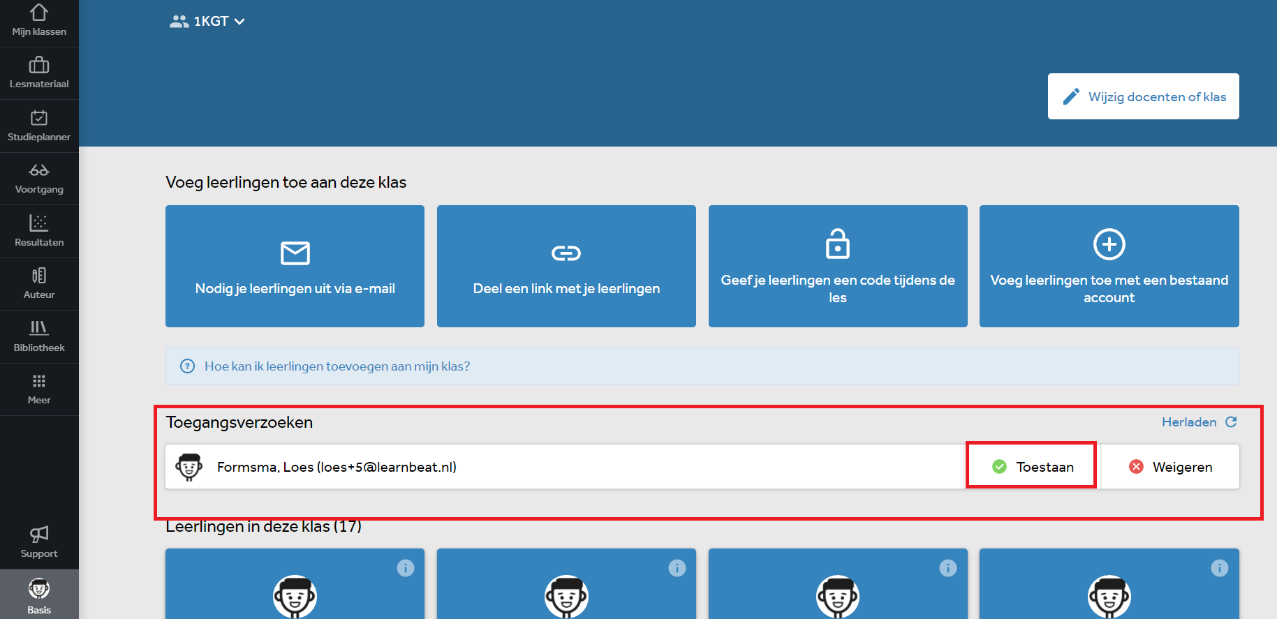Click Formsma, Loes request avatar
The height and width of the screenshot is (619, 1277).
(189, 467)
